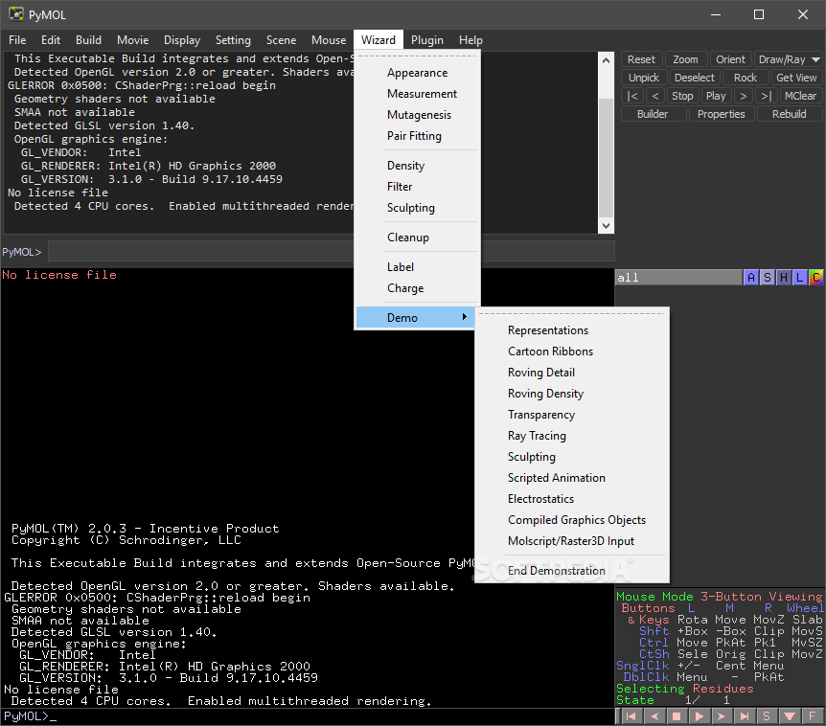The height and width of the screenshot is (726, 826).
Task: Click the < previous frame button in top panel
Action: coord(655,96)
